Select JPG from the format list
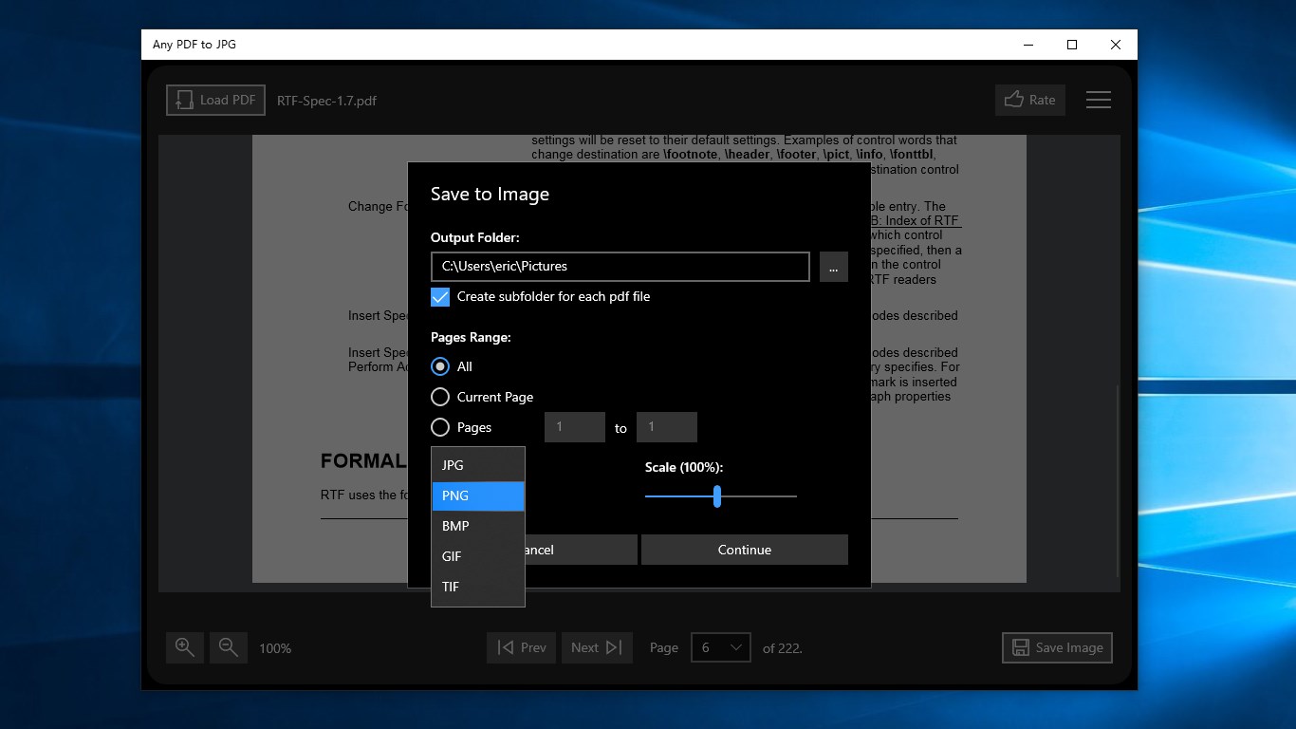 click(478, 465)
